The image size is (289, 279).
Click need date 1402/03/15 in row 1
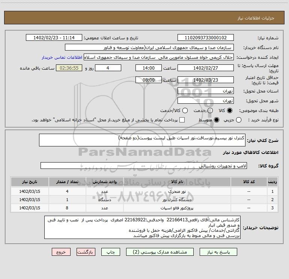tap(30, 191)
